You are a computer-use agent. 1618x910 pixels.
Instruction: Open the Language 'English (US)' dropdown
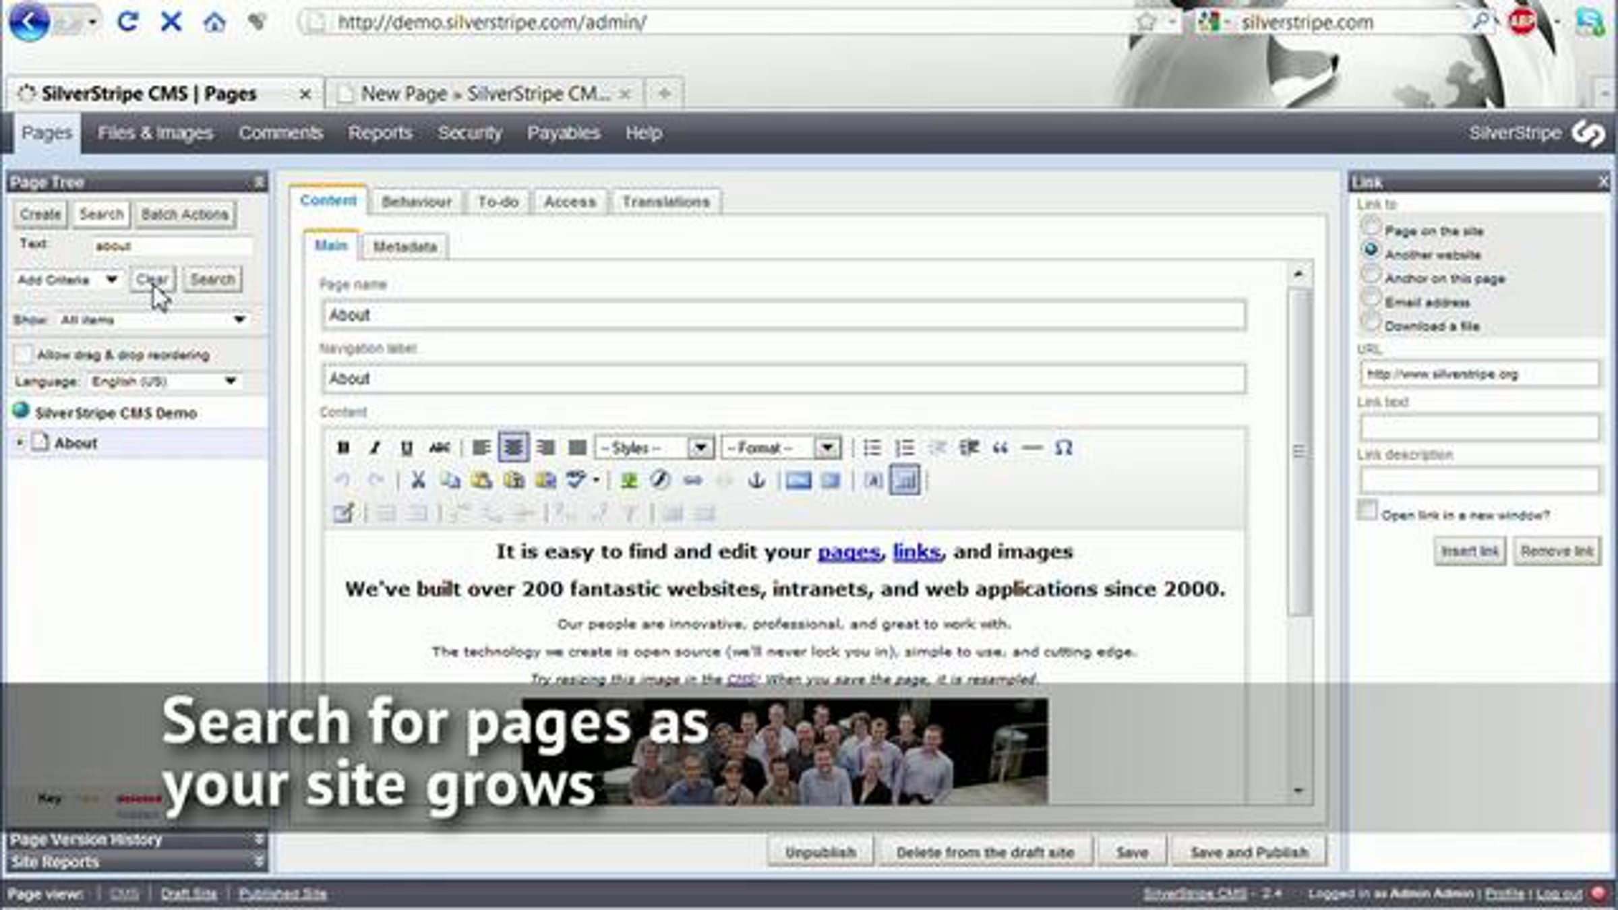pos(164,381)
